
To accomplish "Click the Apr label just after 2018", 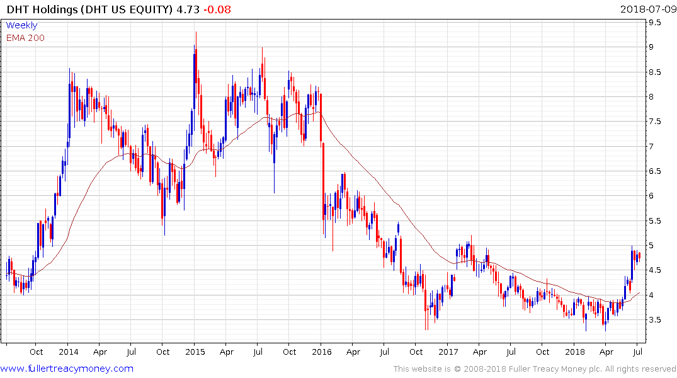I will pos(606,352).
